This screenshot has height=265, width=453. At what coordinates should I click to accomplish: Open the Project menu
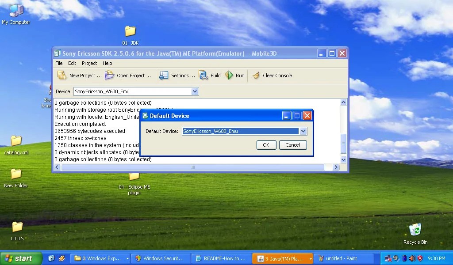(89, 63)
